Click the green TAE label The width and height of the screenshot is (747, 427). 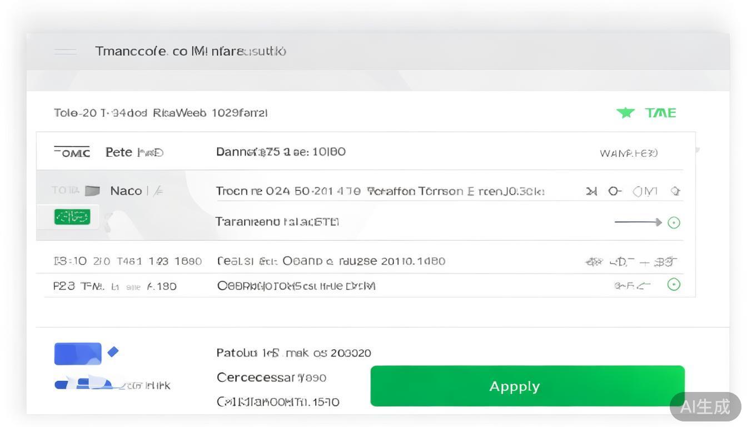[x=661, y=113]
